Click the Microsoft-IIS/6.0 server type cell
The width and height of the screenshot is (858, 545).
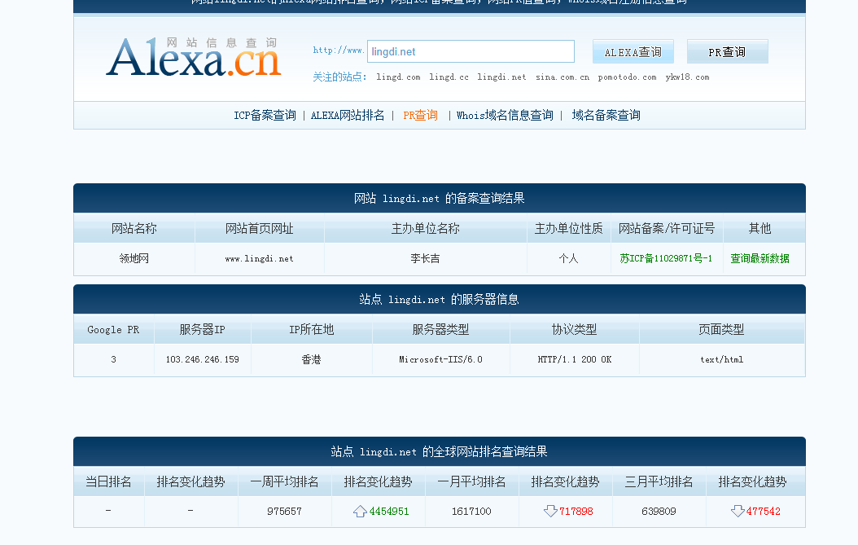(440, 360)
